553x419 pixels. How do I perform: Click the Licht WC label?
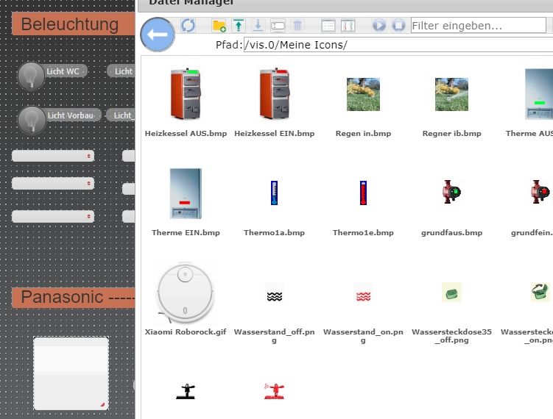[x=63, y=71]
